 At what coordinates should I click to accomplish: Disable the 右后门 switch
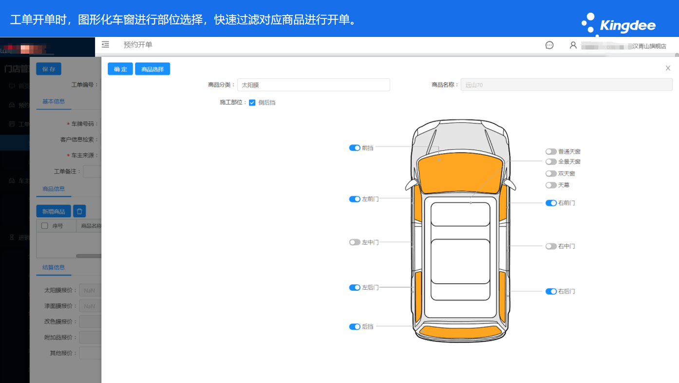(551, 292)
